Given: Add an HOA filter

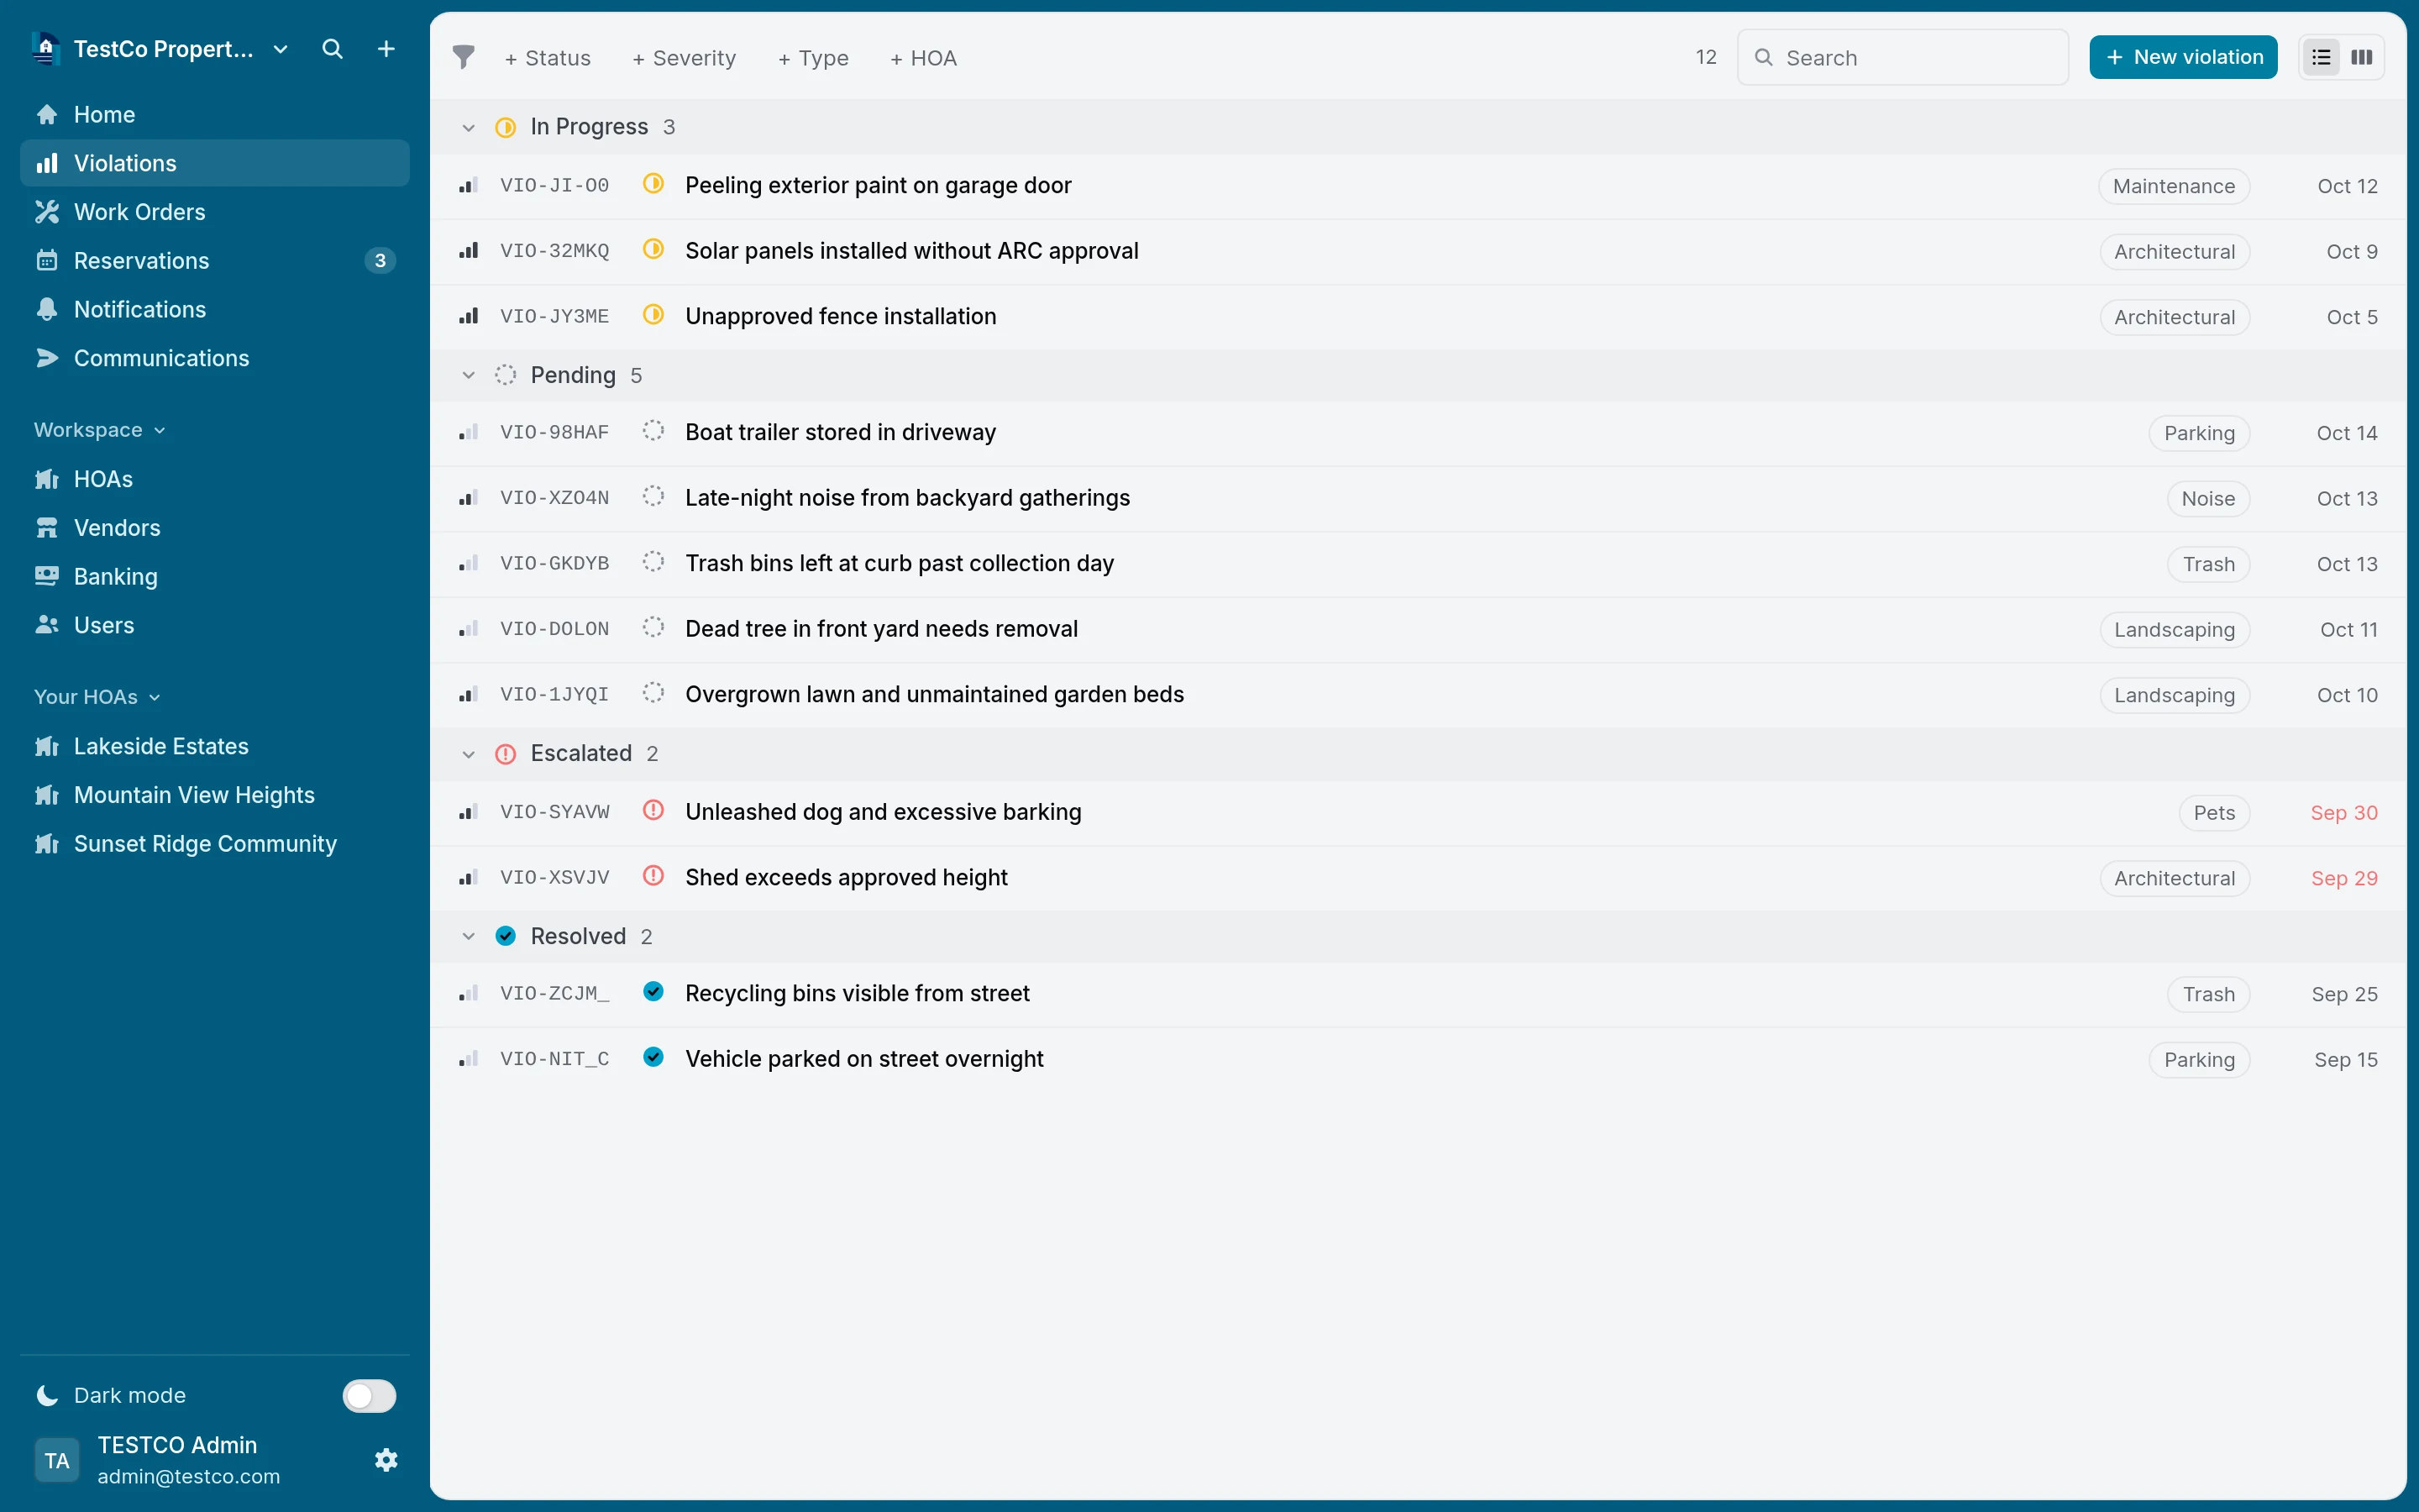Looking at the screenshot, I should 922,58.
